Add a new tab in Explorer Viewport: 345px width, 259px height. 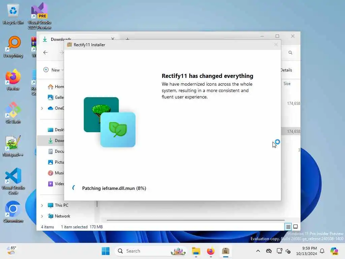point(127,39)
